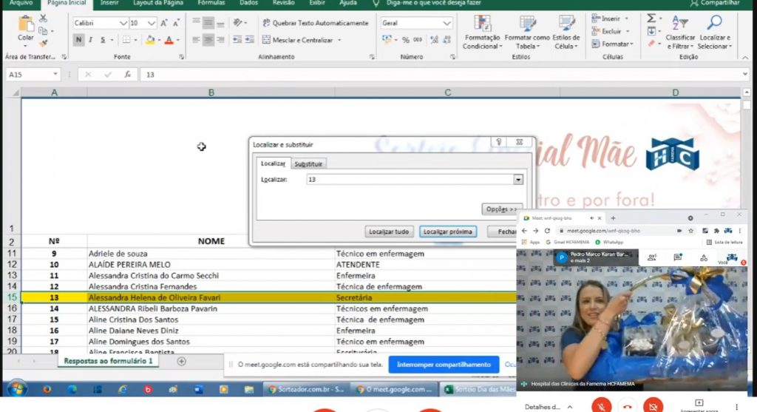
Task: Click the AutoSum sigma icon
Action: point(651,18)
